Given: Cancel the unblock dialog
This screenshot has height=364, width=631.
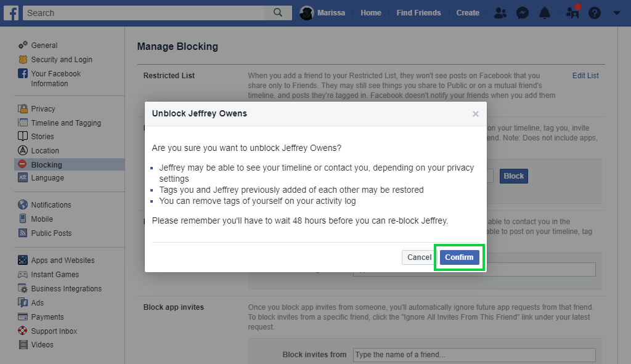Looking at the screenshot, I should (419, 257).
